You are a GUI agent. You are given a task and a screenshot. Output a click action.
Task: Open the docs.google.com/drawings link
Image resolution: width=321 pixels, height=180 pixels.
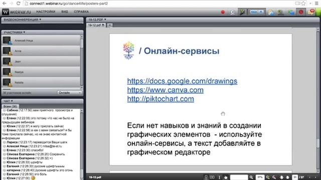[x=182, y=81]
